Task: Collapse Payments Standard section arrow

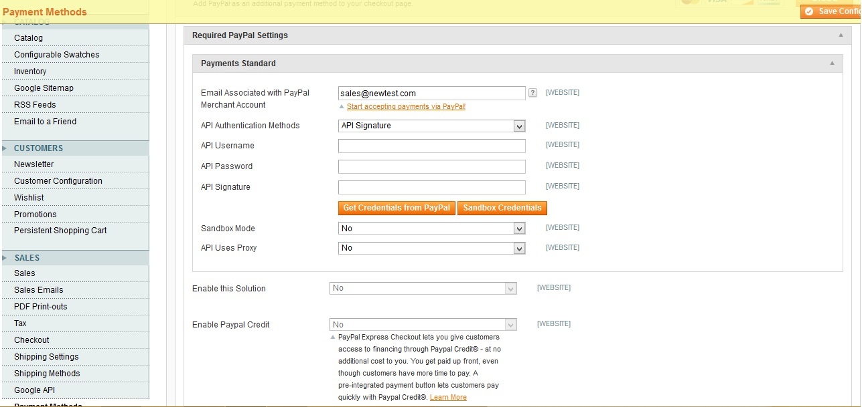Action: coord(832,63)
